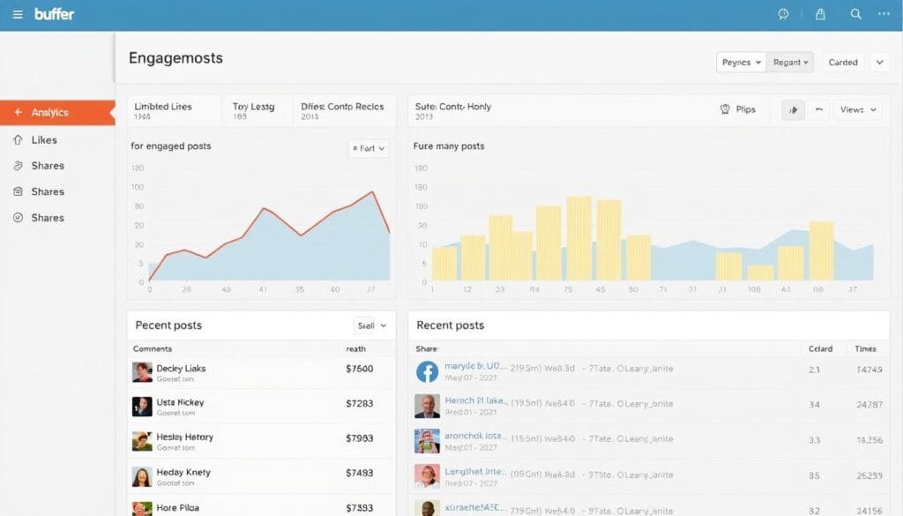Click the Plips button
903x516 pixels.
tap(737, 110)
